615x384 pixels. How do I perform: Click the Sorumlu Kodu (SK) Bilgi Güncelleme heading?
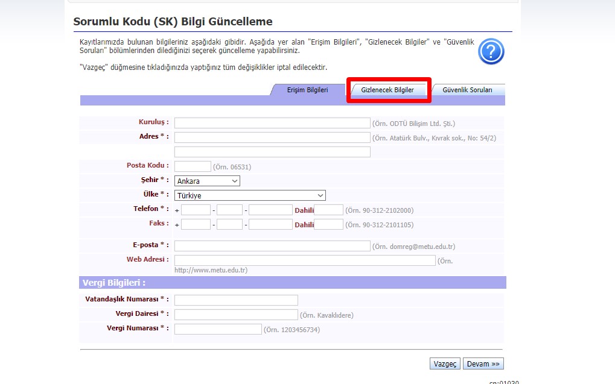(173, 22)
